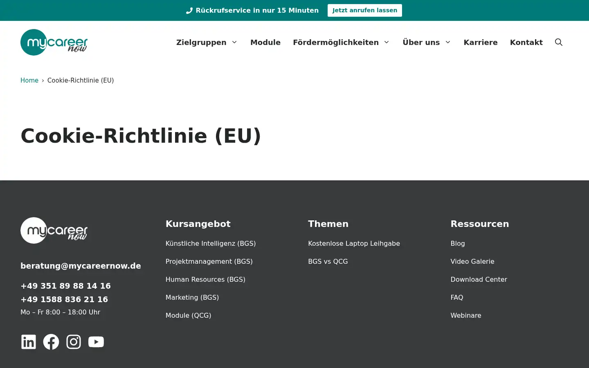Open the Facebook icon in footer
Image resolution: width=589 pixels, height=368 pixels.
coord(51,342)
